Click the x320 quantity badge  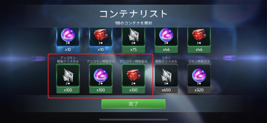click(199, 90)
